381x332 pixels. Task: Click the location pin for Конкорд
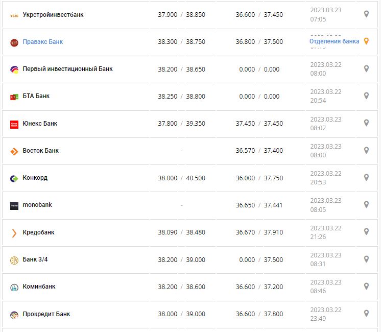[366, 178]
